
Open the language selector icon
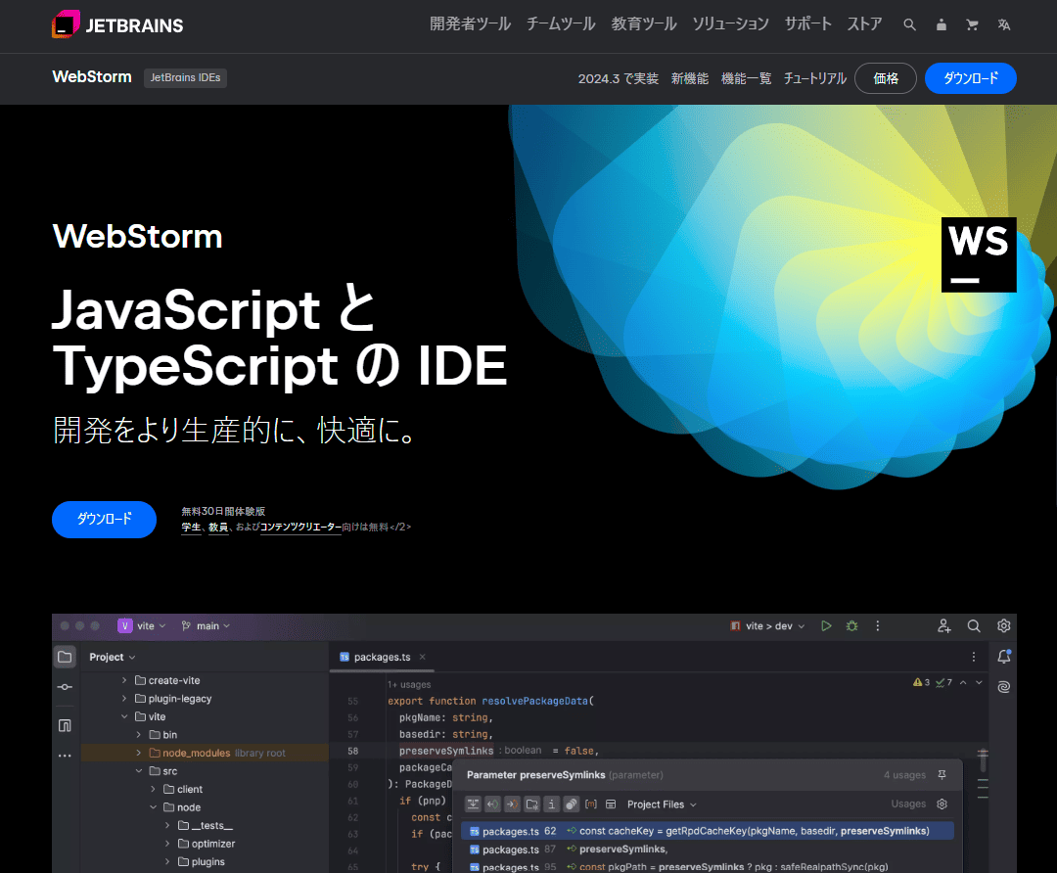[x=1004, y=24]
